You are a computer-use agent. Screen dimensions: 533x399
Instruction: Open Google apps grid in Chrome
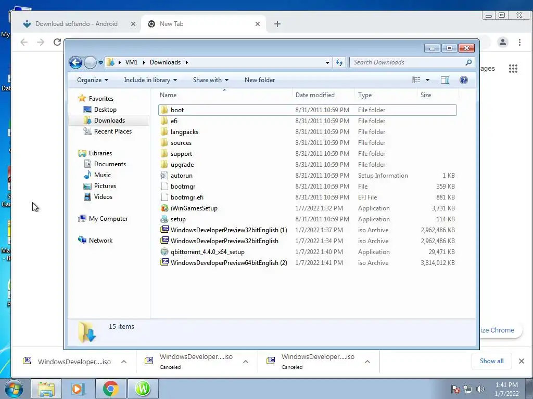click(x=513, y=69)
